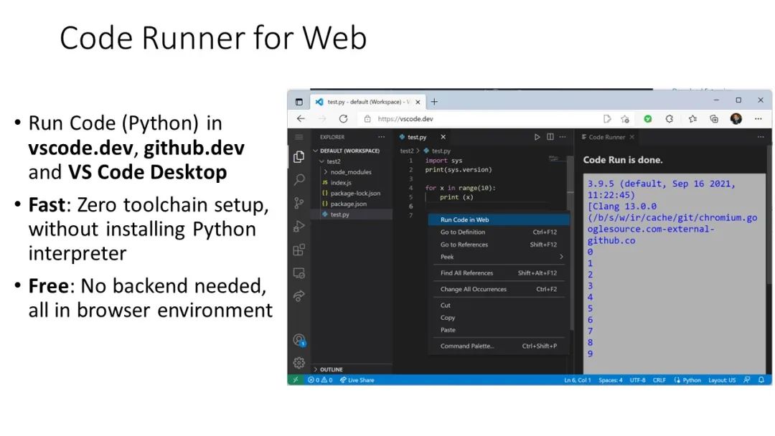Click the Run Code play icon

(x=537, y=137)
